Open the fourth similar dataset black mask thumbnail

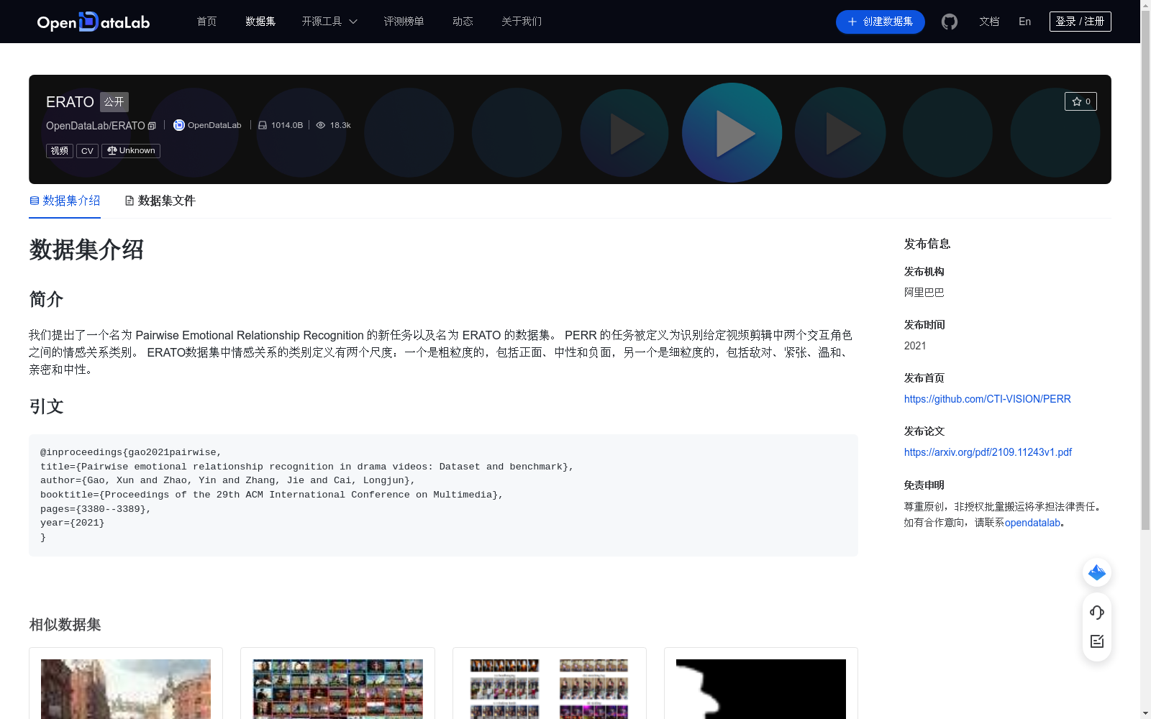(761, 689)
